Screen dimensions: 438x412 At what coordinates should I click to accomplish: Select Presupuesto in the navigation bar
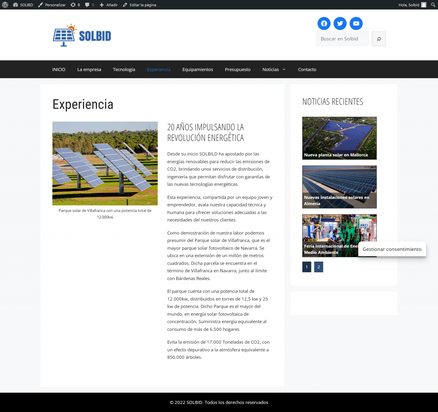(x=237, y=70)
